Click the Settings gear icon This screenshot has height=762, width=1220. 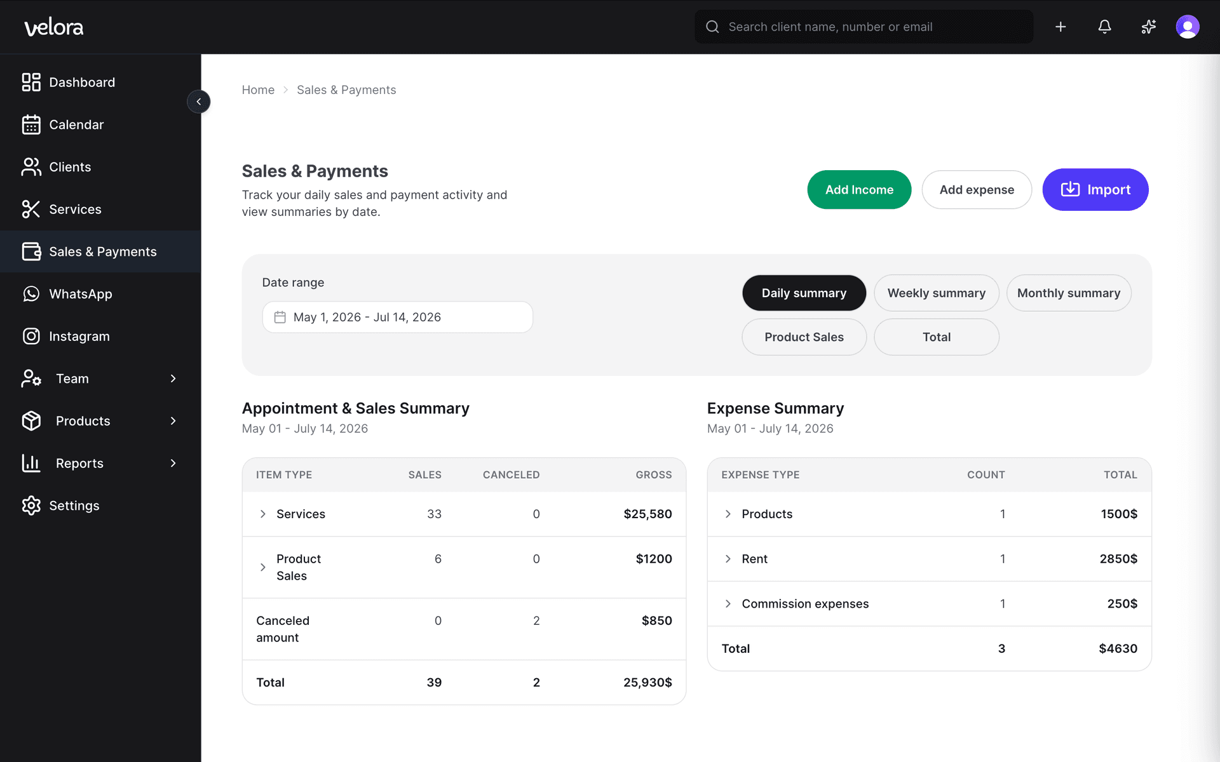[31, 505]
